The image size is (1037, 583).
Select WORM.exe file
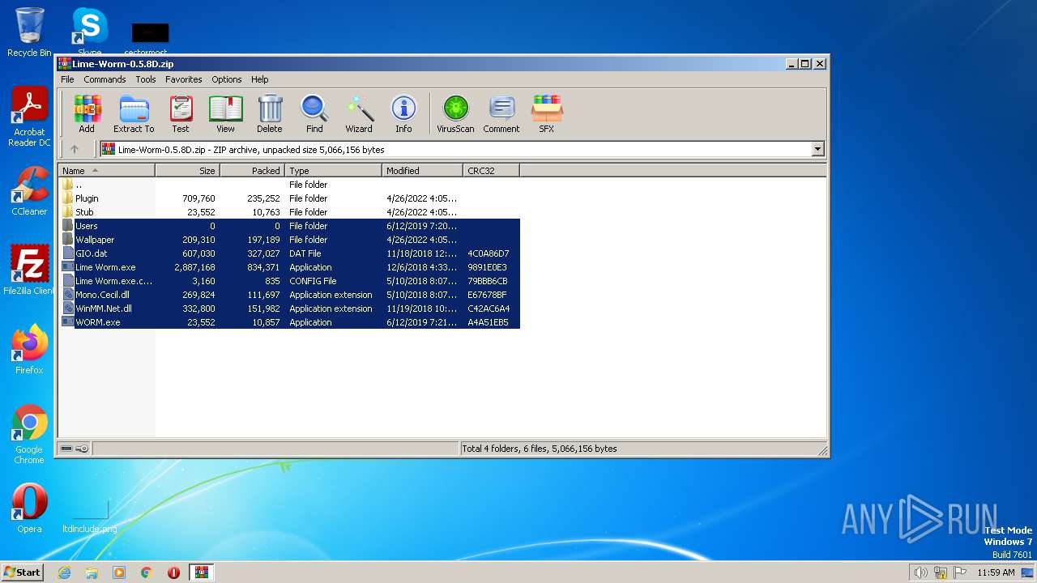click(289, 322)
